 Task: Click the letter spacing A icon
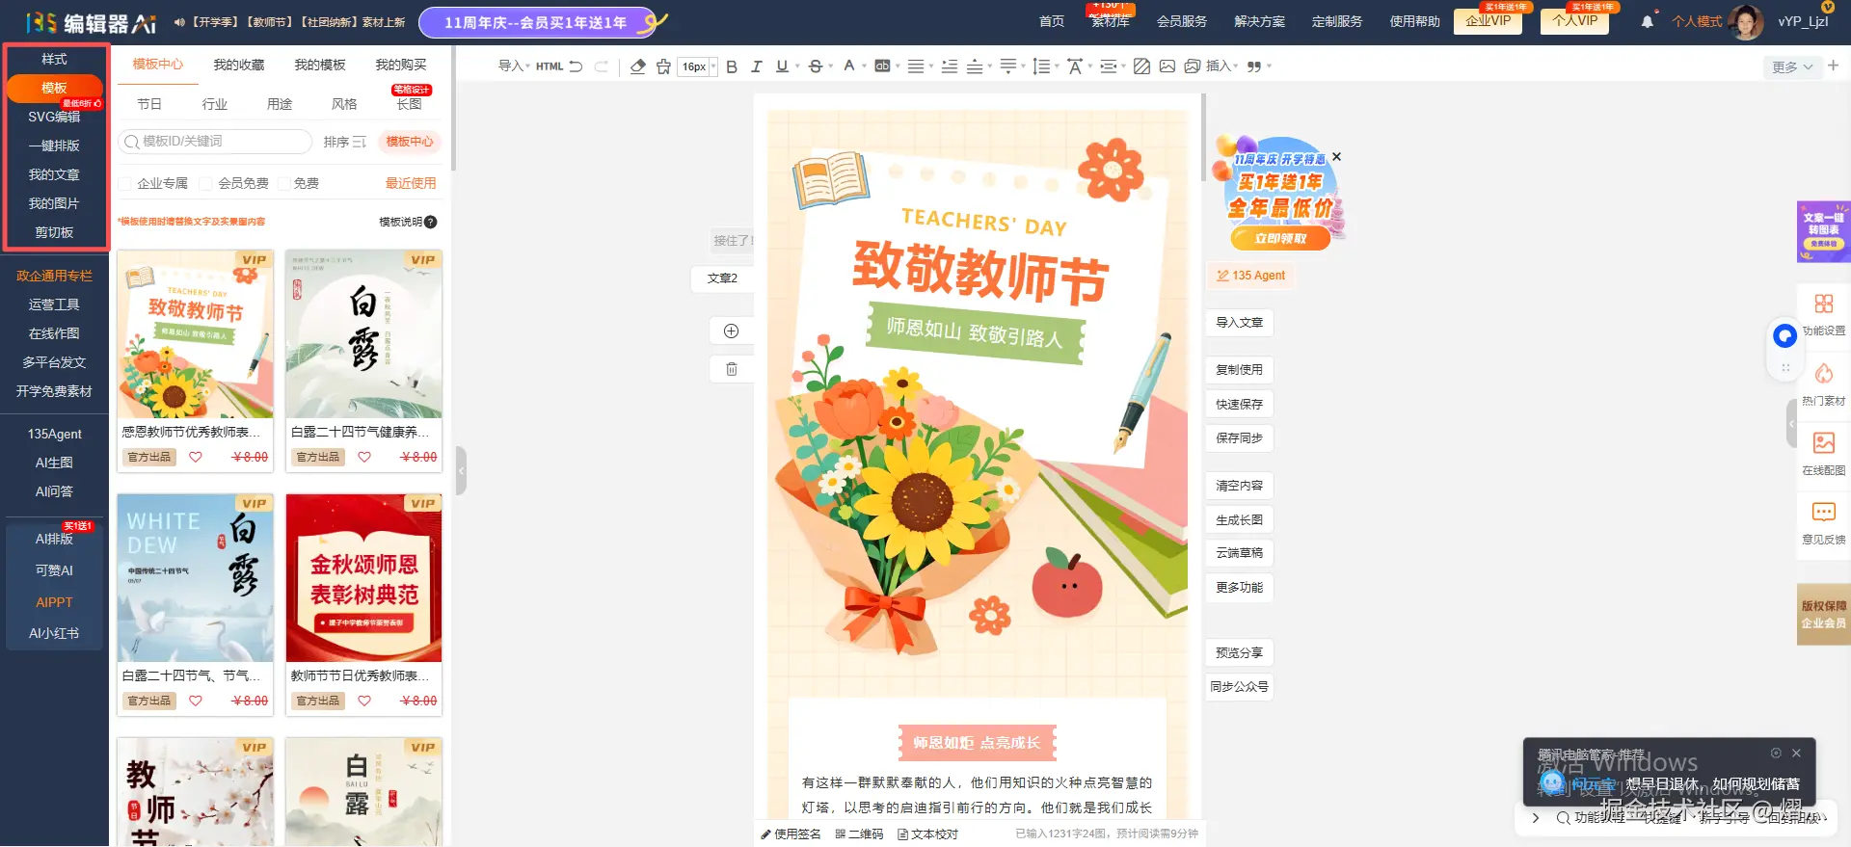pos(1075,66)
